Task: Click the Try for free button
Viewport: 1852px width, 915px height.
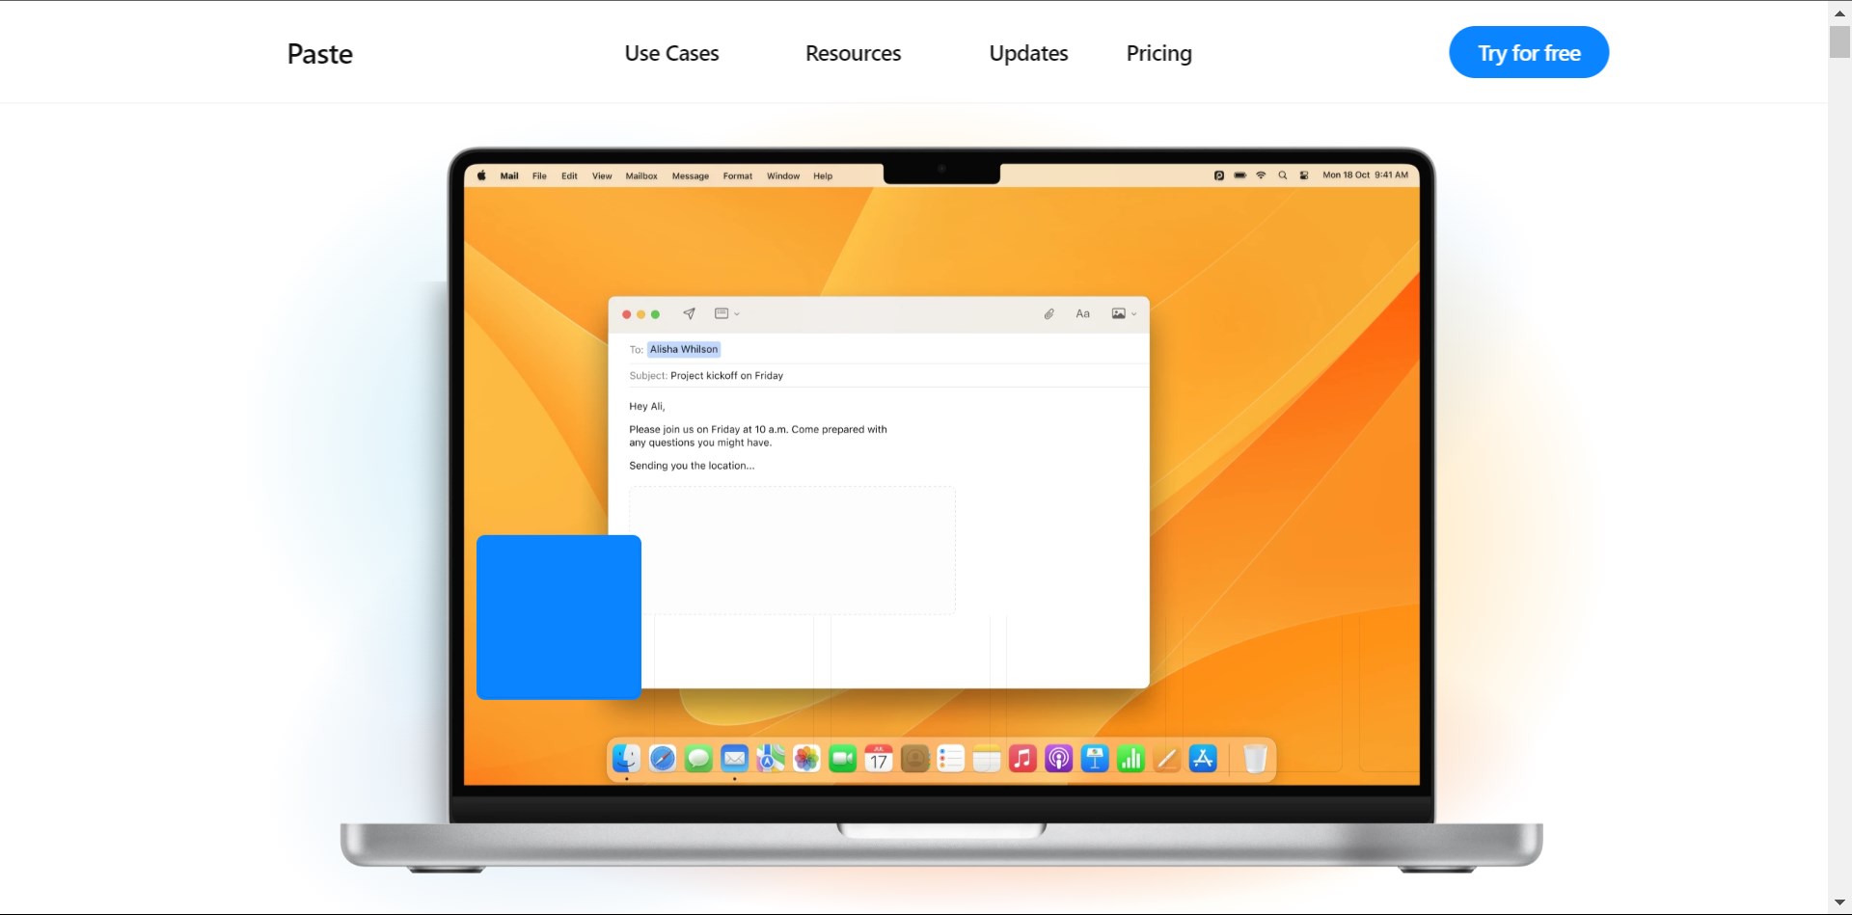Action: point(1528,53)
